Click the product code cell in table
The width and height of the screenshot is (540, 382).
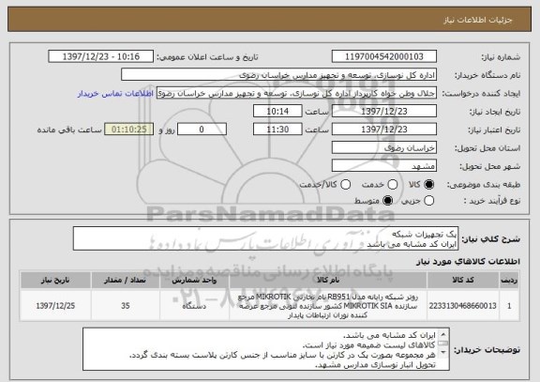tap(463, 306)
